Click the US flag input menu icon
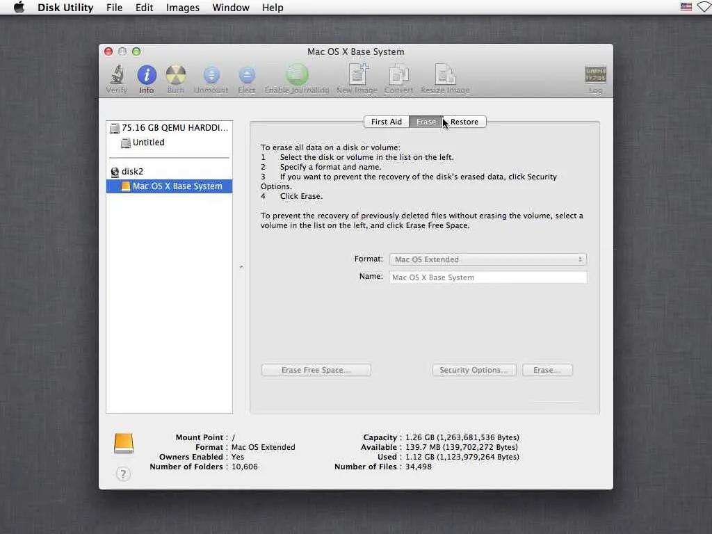This screenshot has height=534, width=712. click(686, 7)
